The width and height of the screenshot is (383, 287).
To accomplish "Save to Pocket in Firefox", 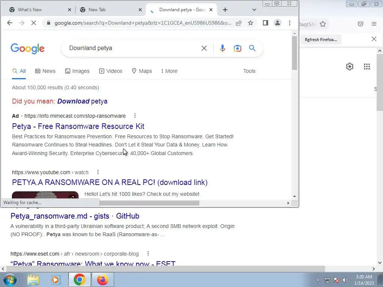I will [x=360, y=24].
